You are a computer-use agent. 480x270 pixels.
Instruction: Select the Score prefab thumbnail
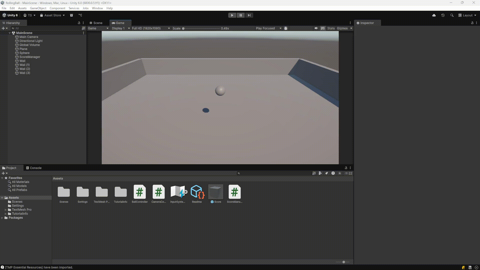(x=215, y=192)
